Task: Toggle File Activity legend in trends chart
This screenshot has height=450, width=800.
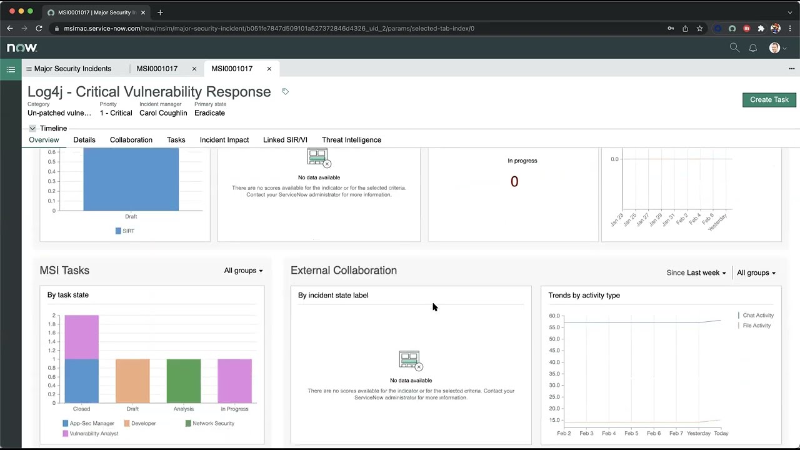Action: click(755, 326)
